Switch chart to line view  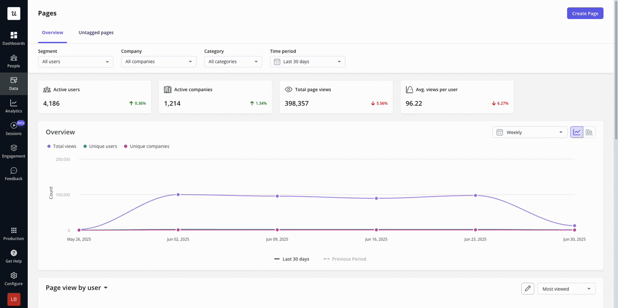pyautogui.click(x=576, y=132)
